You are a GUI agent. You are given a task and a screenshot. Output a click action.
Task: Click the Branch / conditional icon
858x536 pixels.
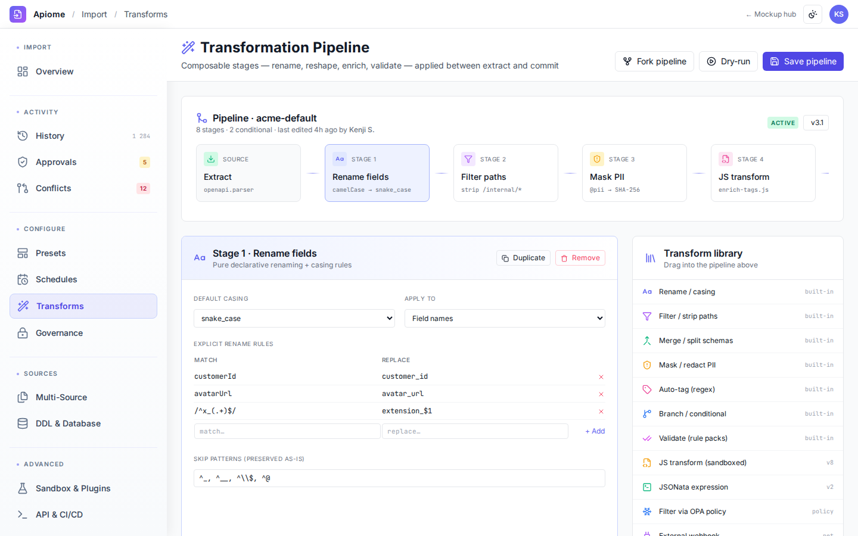647,414
